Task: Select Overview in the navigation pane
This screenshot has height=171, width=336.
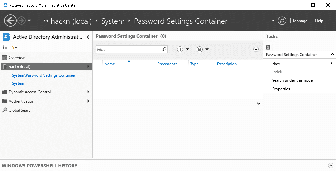Action: [46, 58]
